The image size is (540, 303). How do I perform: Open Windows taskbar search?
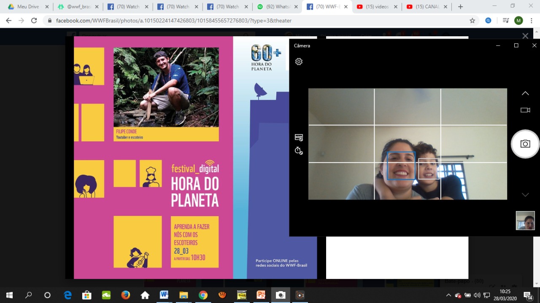pos(28,295)
